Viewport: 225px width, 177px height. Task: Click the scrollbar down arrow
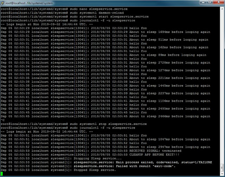point(222,173)
